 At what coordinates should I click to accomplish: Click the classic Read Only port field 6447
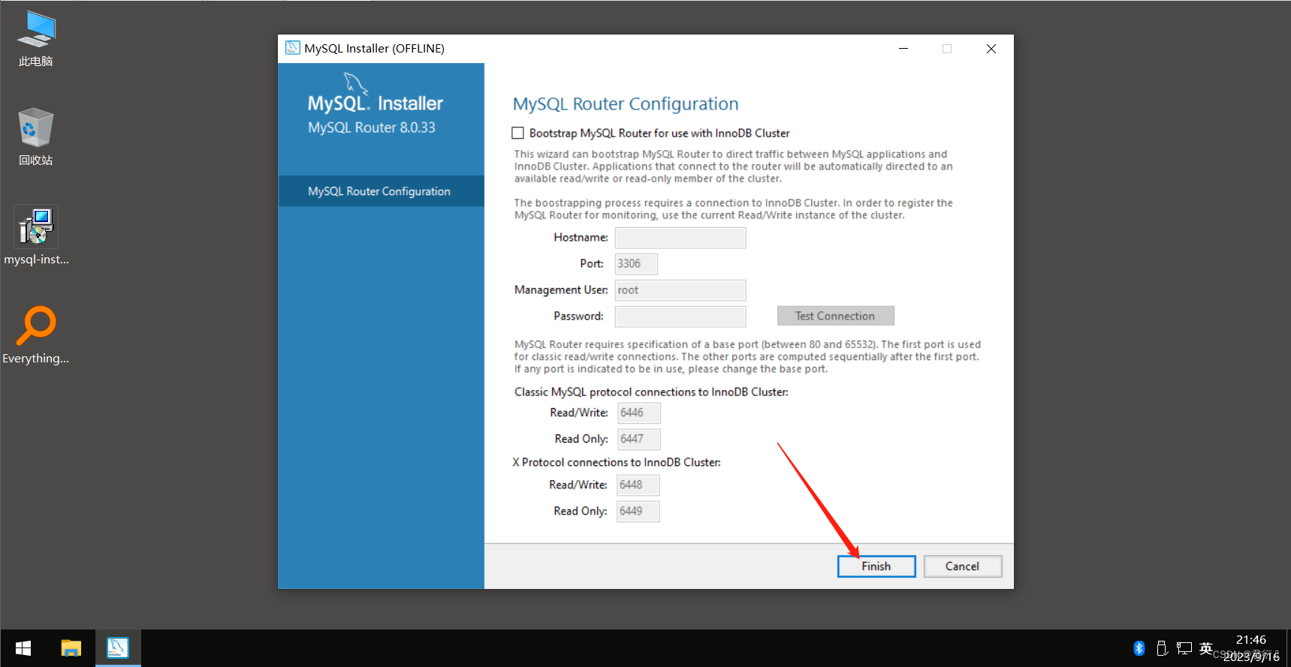(x=639, y=439)
